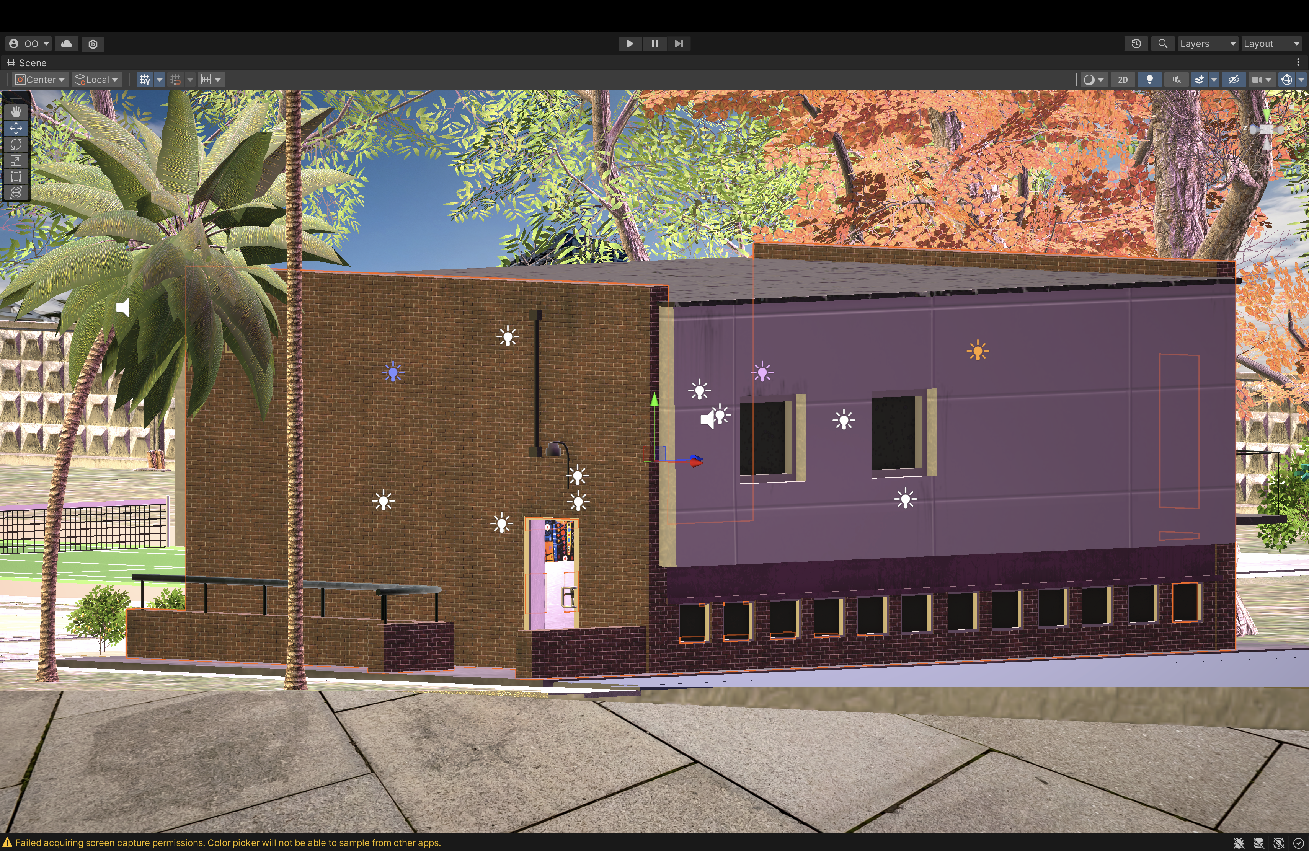Open Unity cloud services

(67, 43)
